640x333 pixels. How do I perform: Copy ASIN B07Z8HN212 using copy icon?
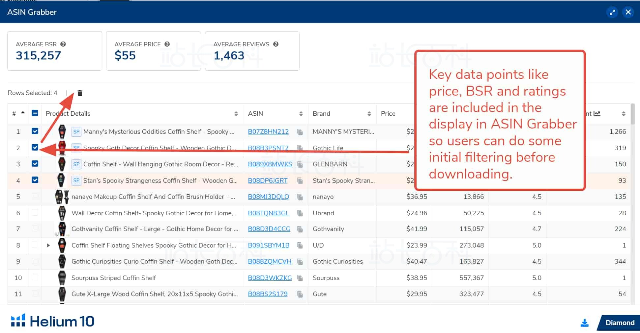(300, 132)
